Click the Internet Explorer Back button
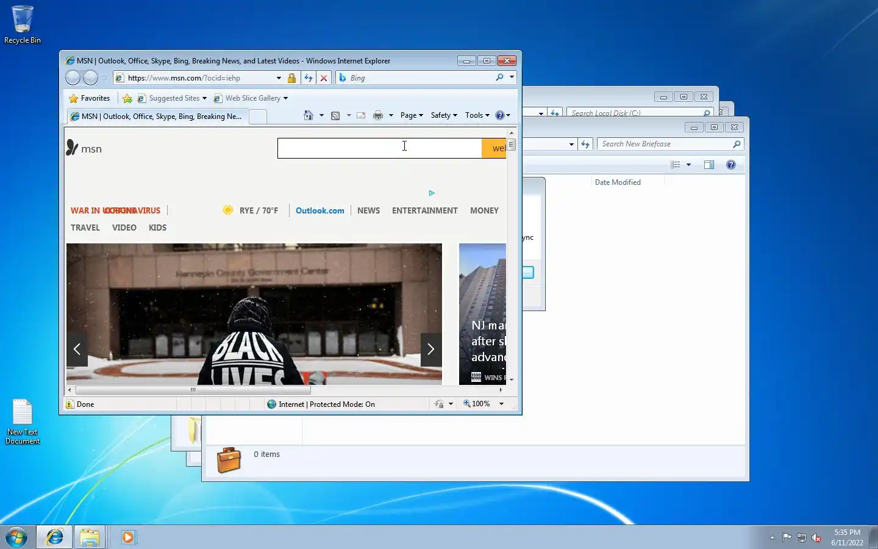The width and height of the screenshot is (878, 549). (x=73, y=77)
